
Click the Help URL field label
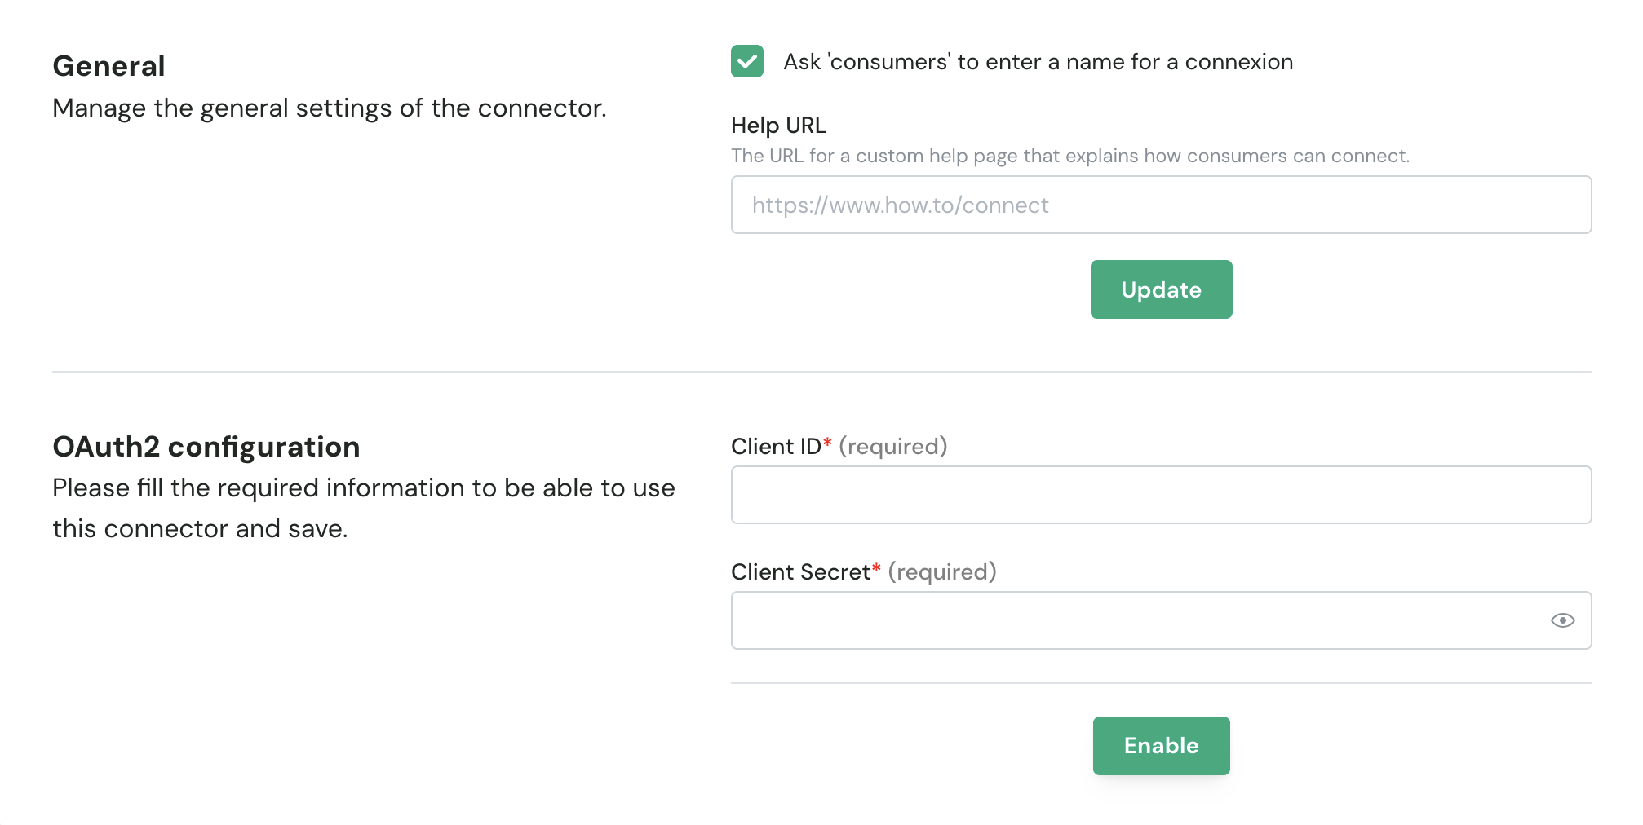click(777, 126)
